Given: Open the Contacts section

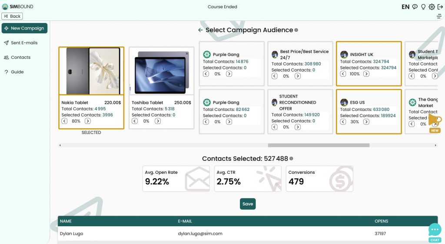Looking at the screenshot, I should pyautogui.click(x=17, y=58).
